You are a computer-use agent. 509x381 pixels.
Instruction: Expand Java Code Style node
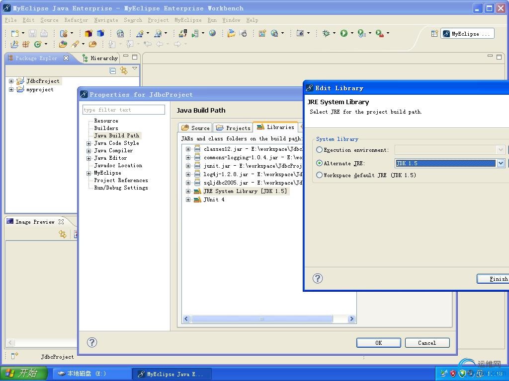coord(88,143)
